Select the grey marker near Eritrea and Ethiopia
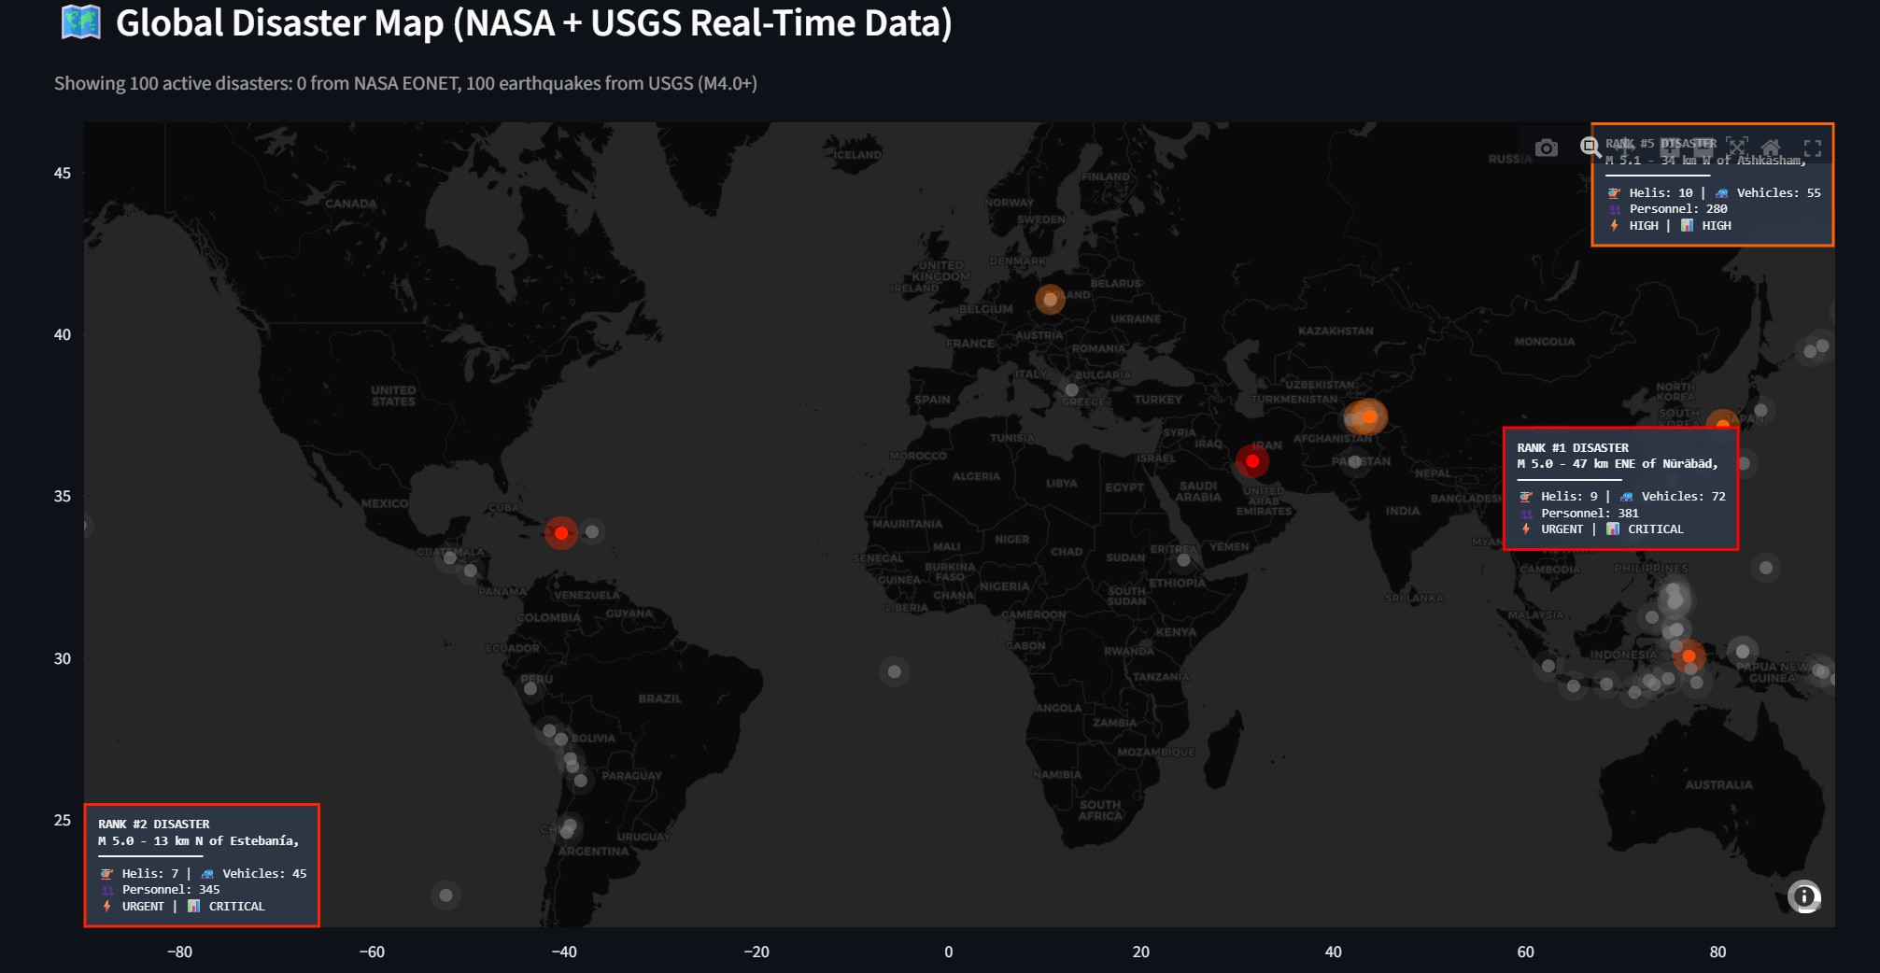This screenshot has width=1880, height=973. point(1183,560)
